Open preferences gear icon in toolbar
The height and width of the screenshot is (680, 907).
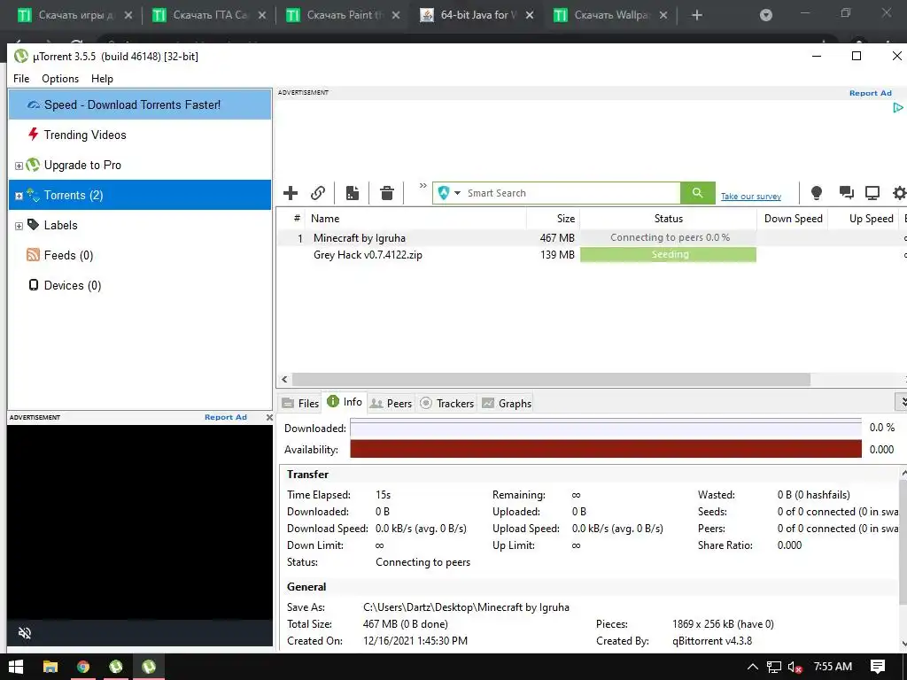point(900,192)
